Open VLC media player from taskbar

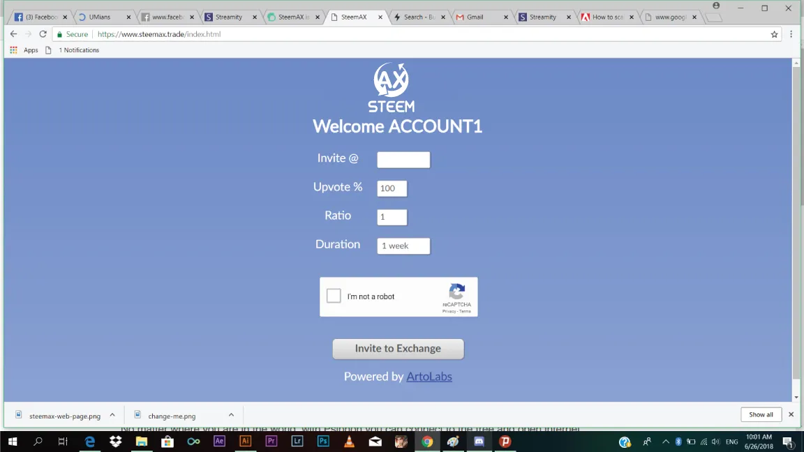[349, 442]
